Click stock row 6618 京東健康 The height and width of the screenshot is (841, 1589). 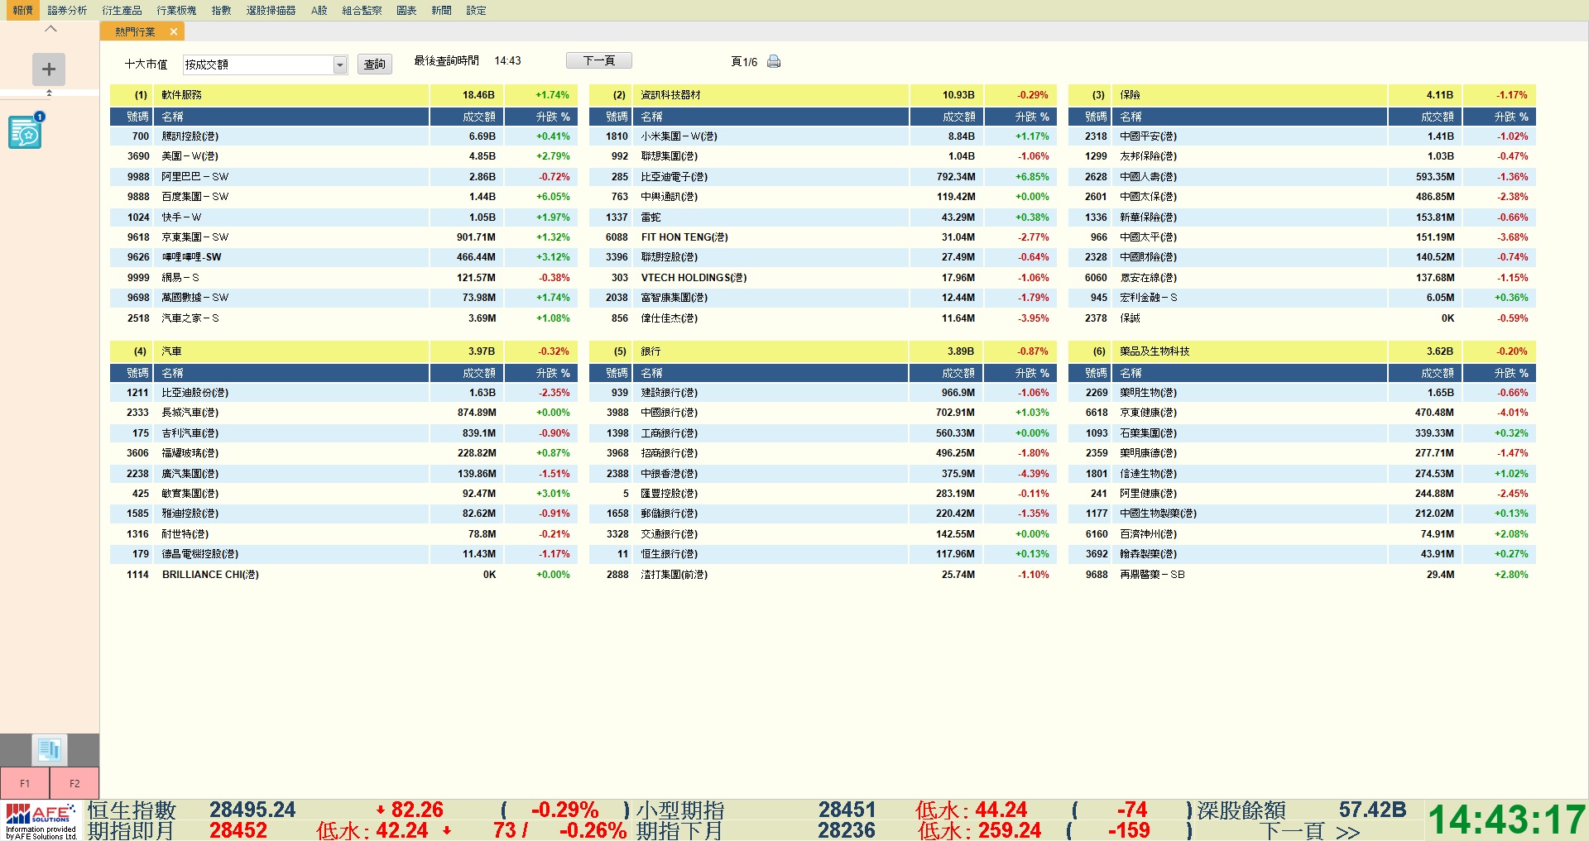pos(1302,413)
